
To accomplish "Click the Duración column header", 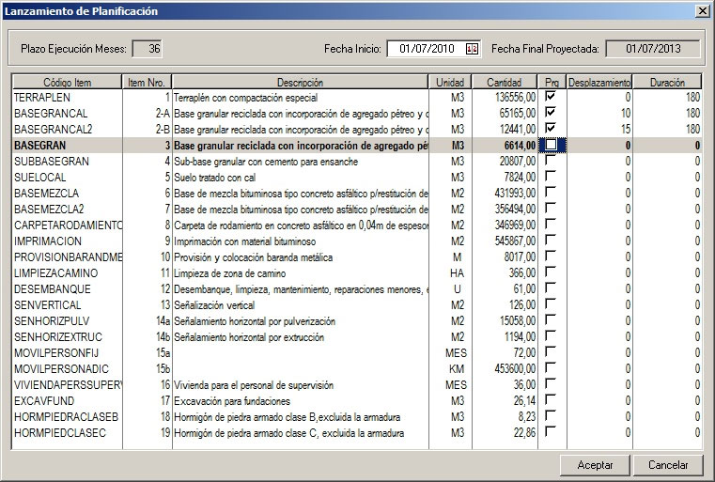I will (667, 83).
